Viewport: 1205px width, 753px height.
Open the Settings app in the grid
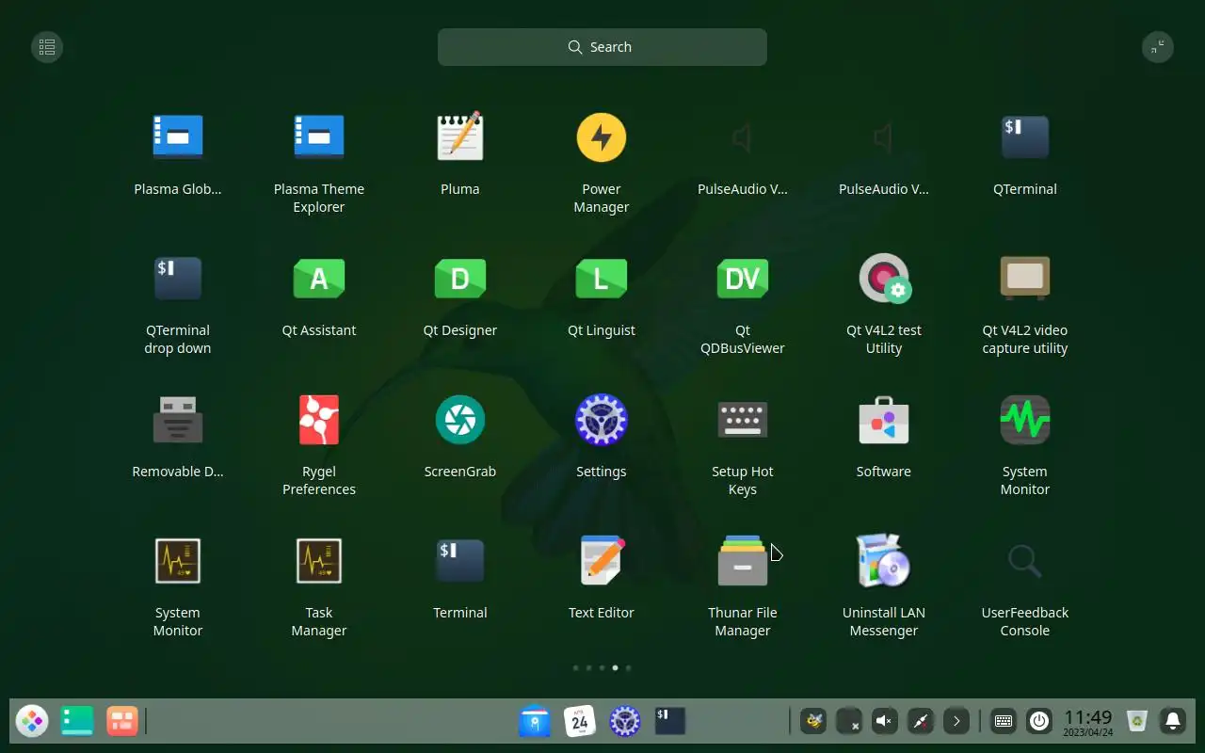click(x=602, y=420)
